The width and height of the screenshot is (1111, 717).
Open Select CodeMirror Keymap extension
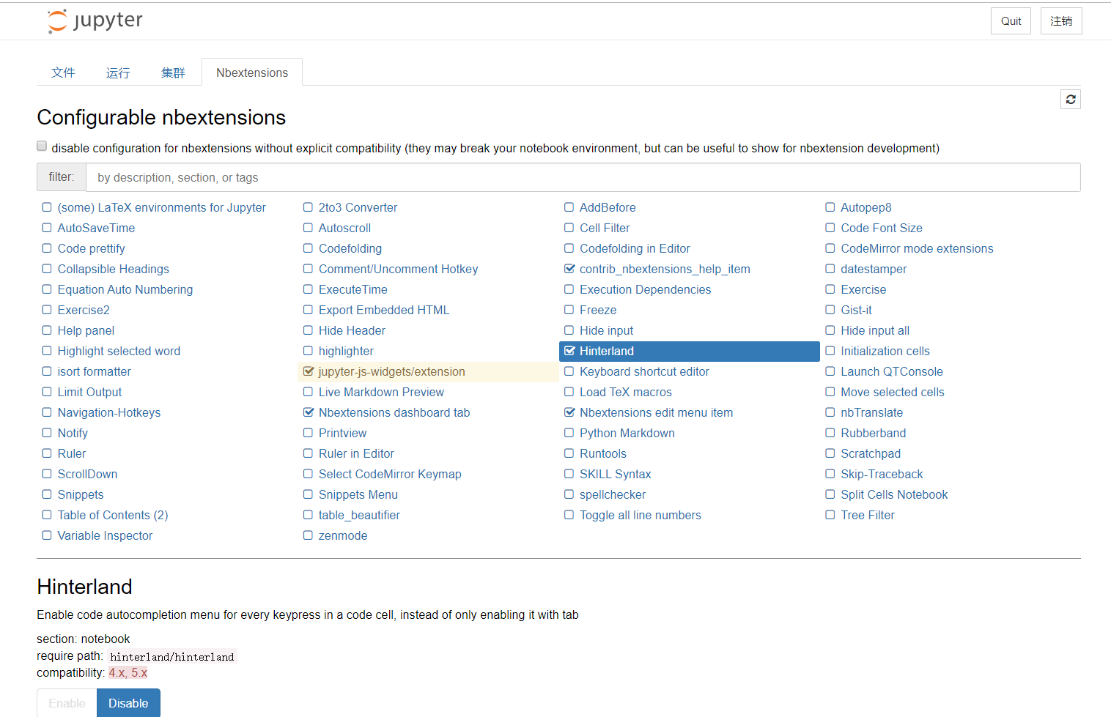click(x=390, y=475)
